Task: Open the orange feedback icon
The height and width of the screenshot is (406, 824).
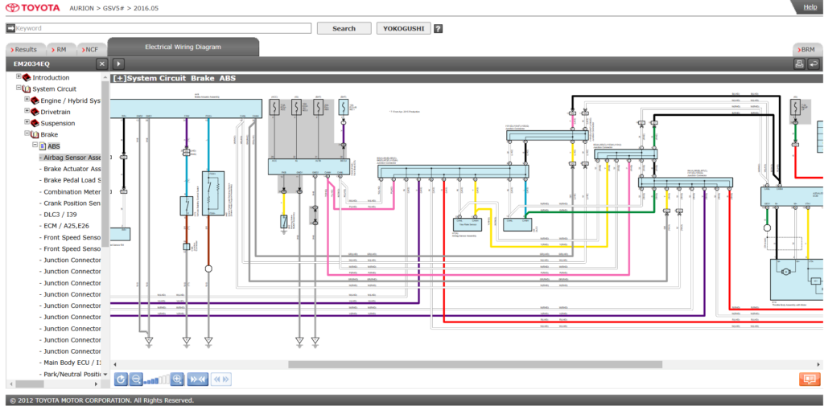Action: pos(810,379)
